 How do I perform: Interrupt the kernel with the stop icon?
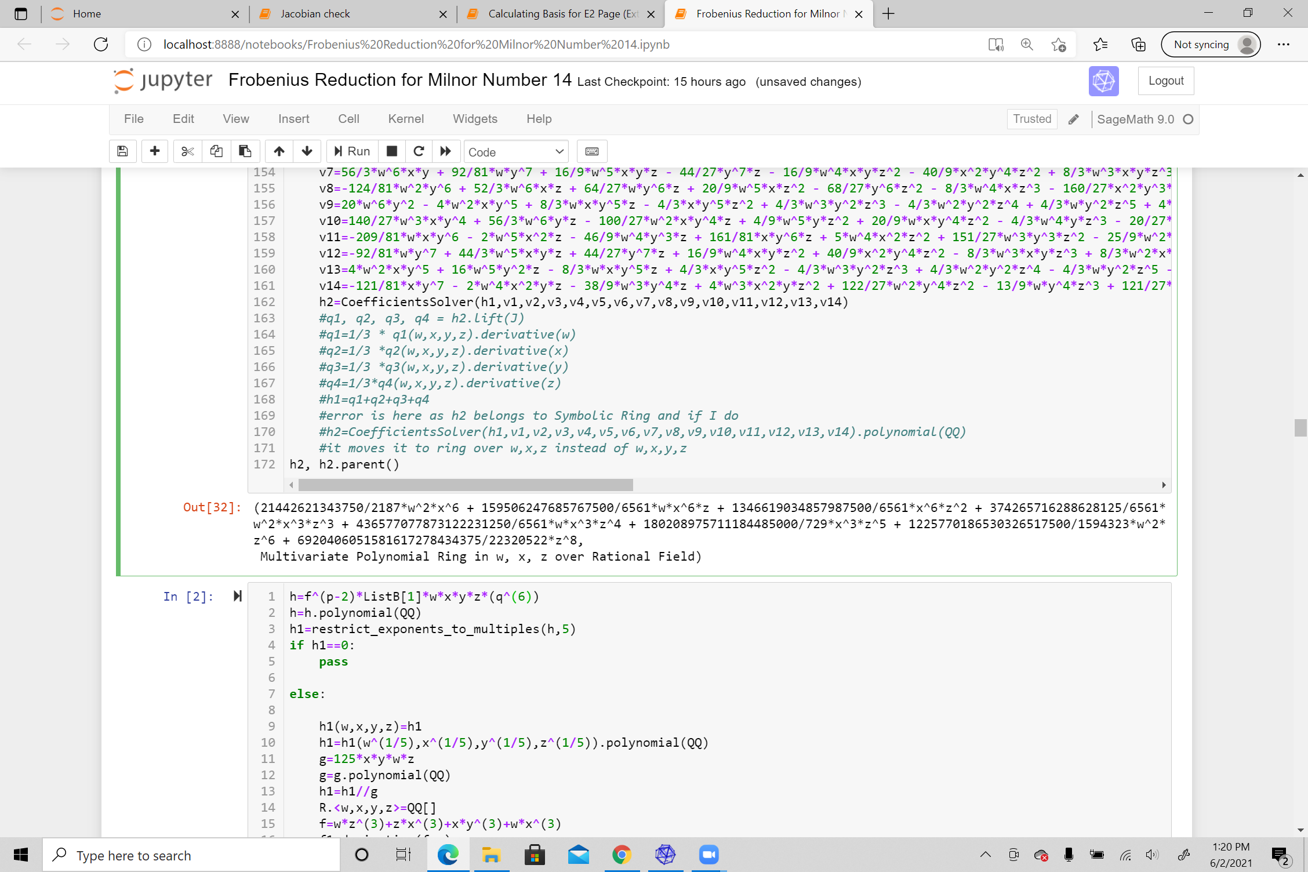pos(392,151)
